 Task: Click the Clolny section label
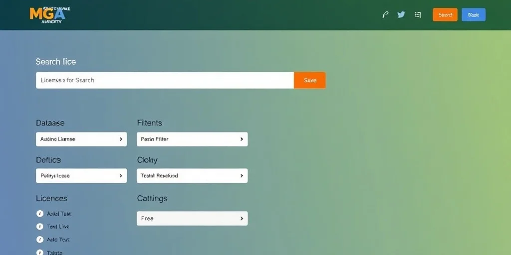click(147, 160)
